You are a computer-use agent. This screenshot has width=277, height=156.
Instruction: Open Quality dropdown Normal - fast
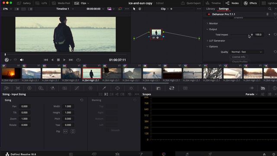(246, 52)
